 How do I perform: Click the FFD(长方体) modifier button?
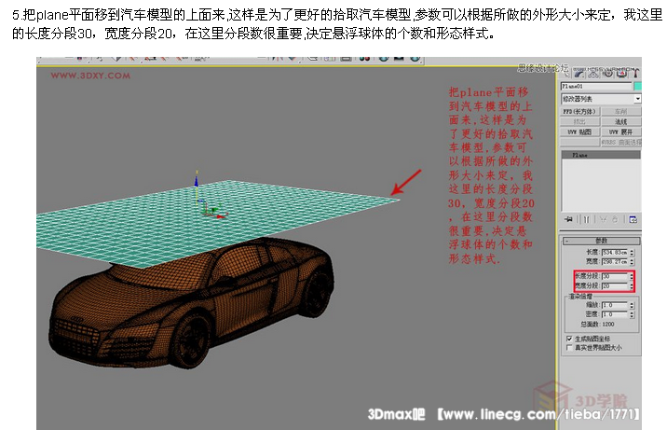pyautogui.click(x=579, y=112)
